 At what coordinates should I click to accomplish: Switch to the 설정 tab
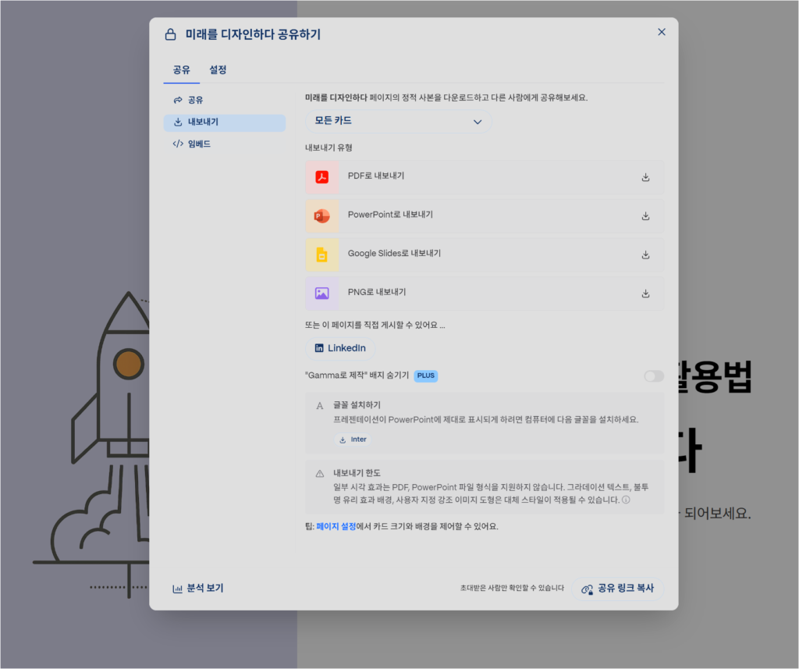(x=218, y=69)
